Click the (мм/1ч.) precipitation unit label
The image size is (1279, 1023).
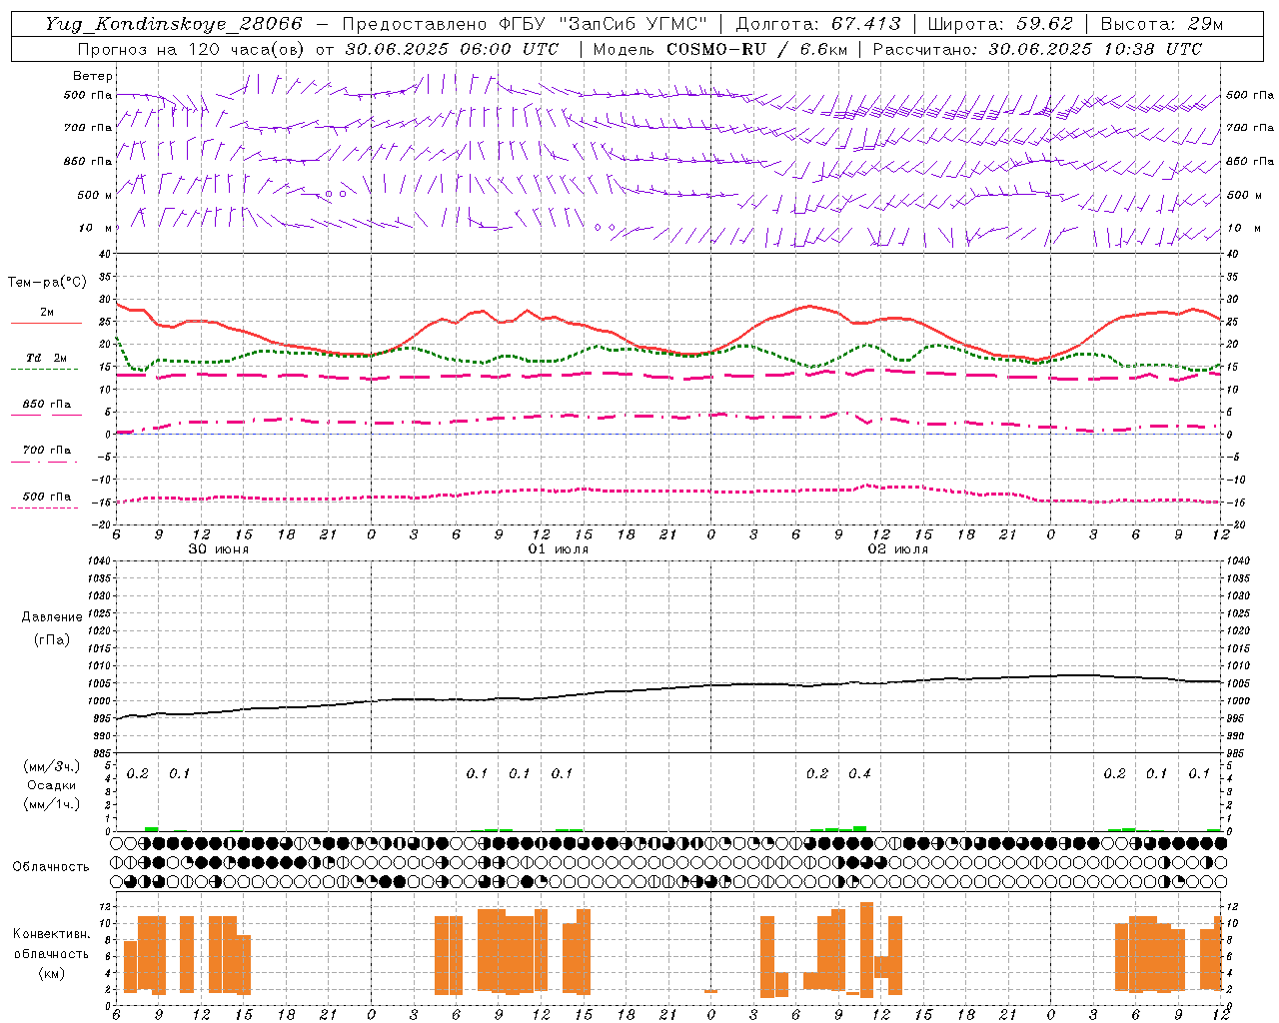coord(52,803)
